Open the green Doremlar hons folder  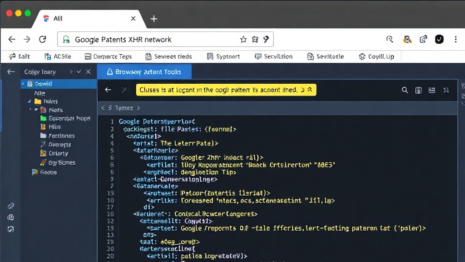click(x=65, y=118)
